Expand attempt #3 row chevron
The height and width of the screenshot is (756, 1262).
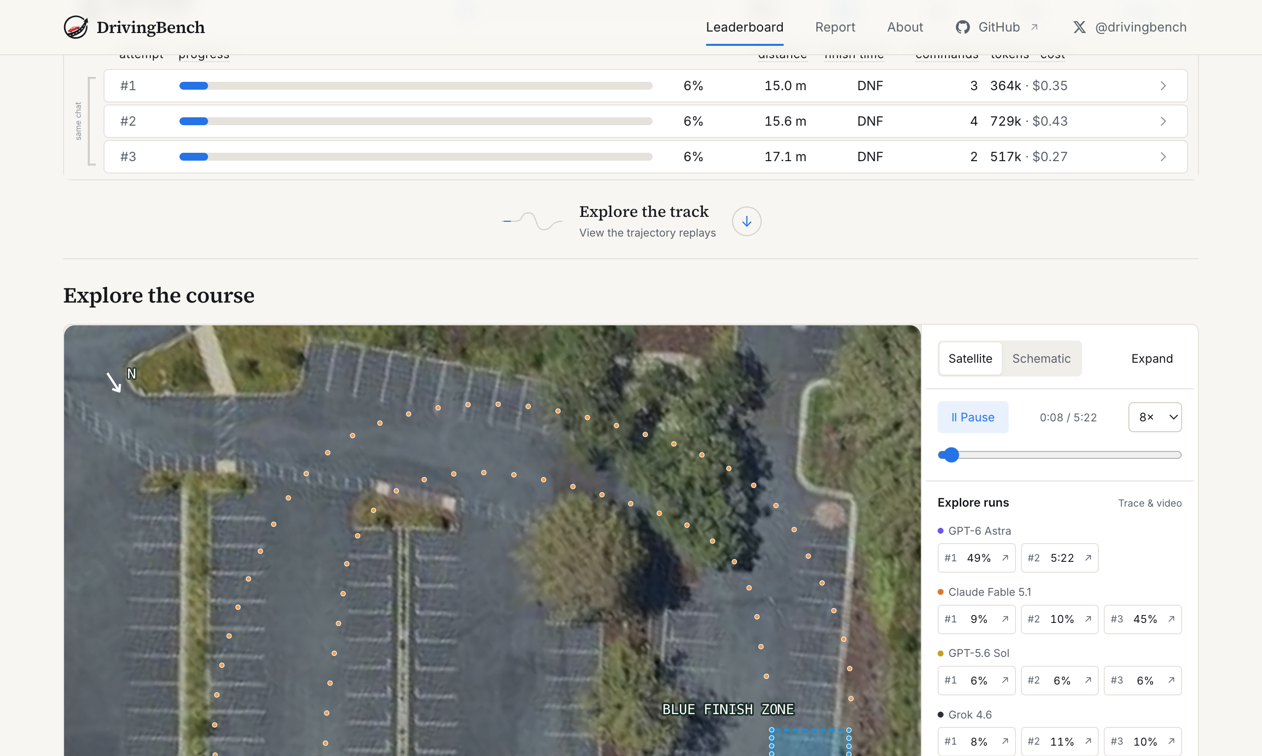tap(1163, 156)
